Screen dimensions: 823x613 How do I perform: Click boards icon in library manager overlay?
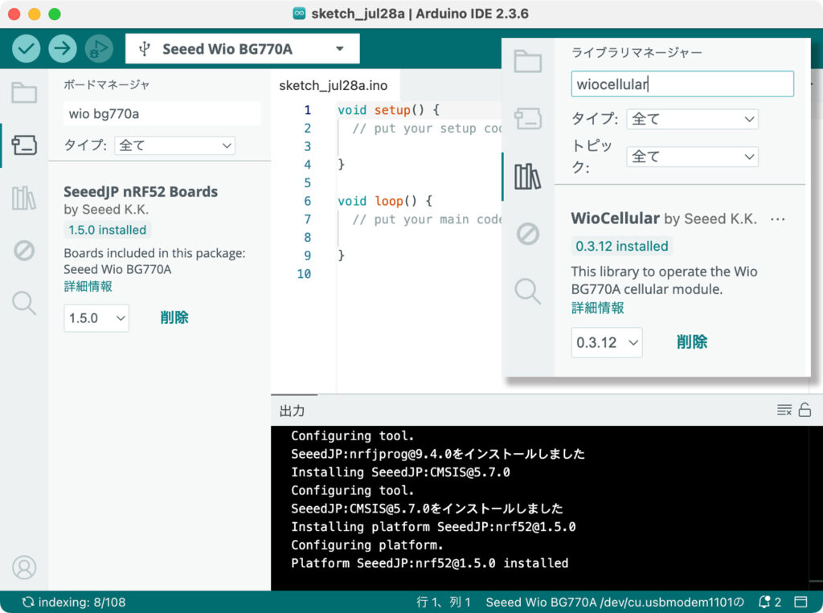click(527, 119)
